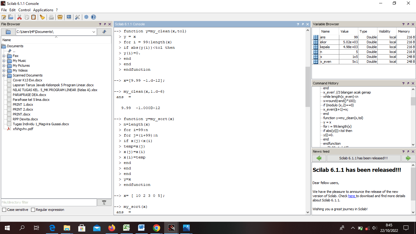
Task: Expand the My Pictures folder
Action: (4, 66)
